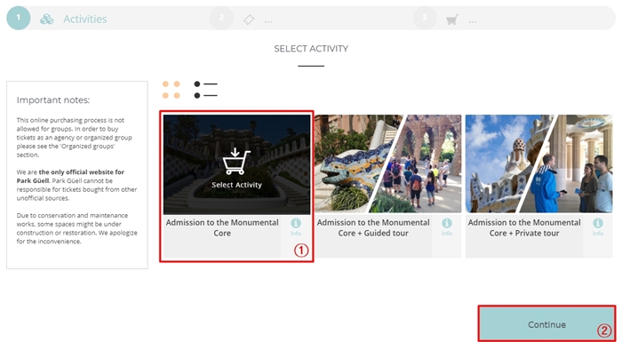The image size is (622, 342).
Task: Select the Admission to the Monumental Core title
Action: (x=222, y=227)
